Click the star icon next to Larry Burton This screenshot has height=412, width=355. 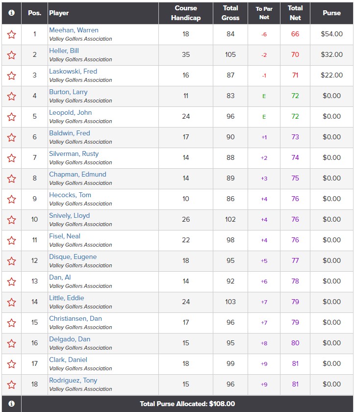click(x=11, y=96)
